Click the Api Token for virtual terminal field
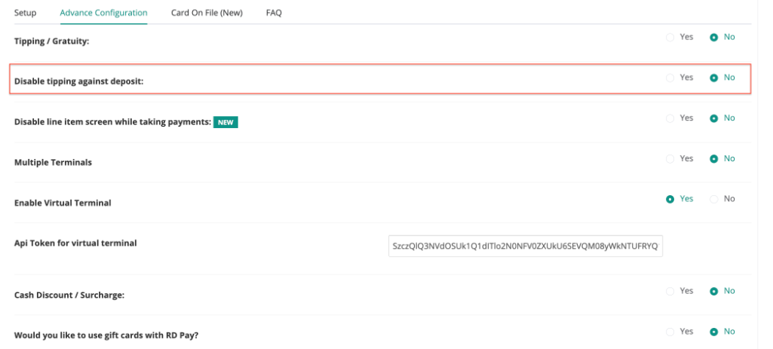773x349 pixels. pos(525,246)
